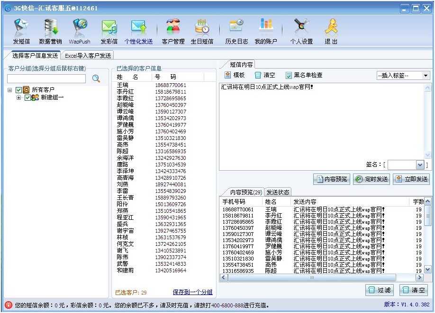
Task: Select the 短信内容 tab
Action: pos(241,65)
